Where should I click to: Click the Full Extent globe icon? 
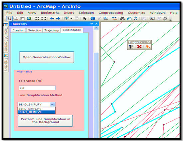point(29,18)
